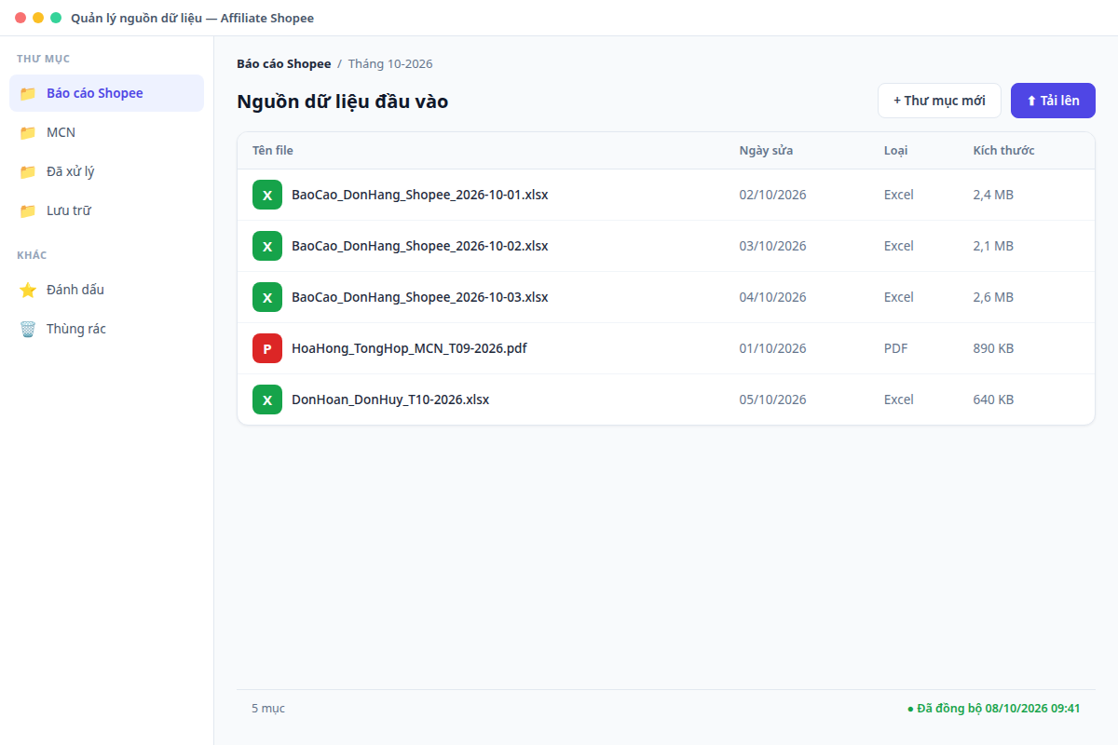Click date 03/10/2026

click(772, 246)
